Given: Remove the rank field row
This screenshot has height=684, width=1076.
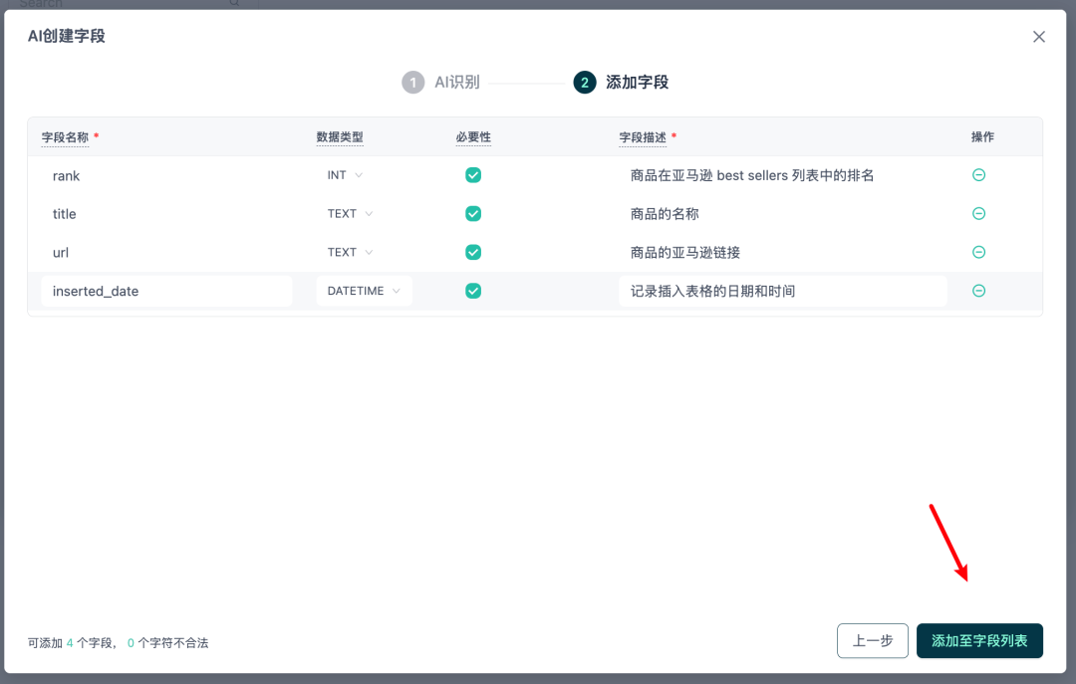Looking at the screenshot, I should click(978, 175).
